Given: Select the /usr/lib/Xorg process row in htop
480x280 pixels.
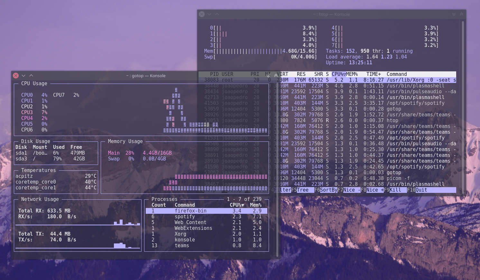Looking at the screenshot, I should (x=327, y=80).
